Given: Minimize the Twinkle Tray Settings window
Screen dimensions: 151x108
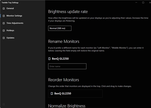Looking at the screenshot, I should click(x=136, y=3).
